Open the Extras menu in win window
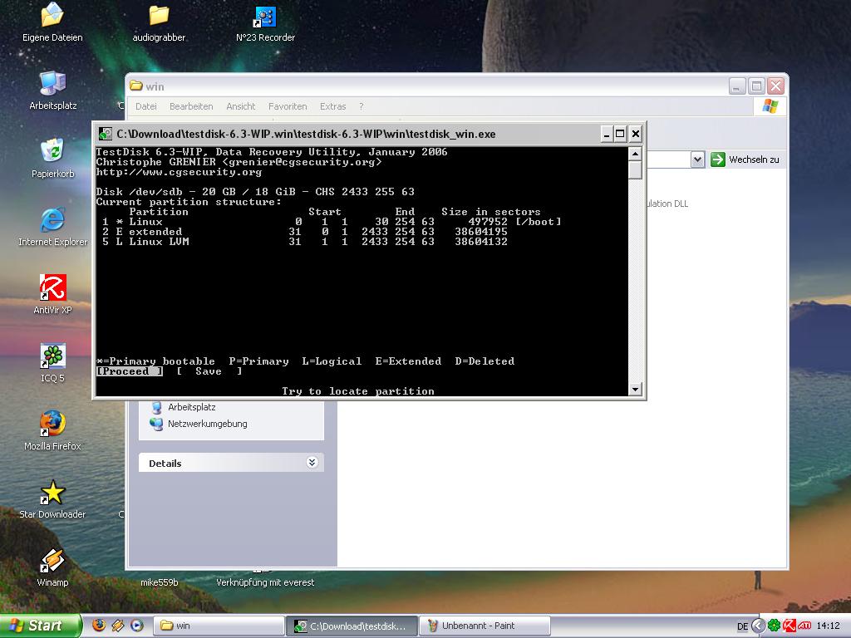Screen dimensions: 851x638 [332, 106]
